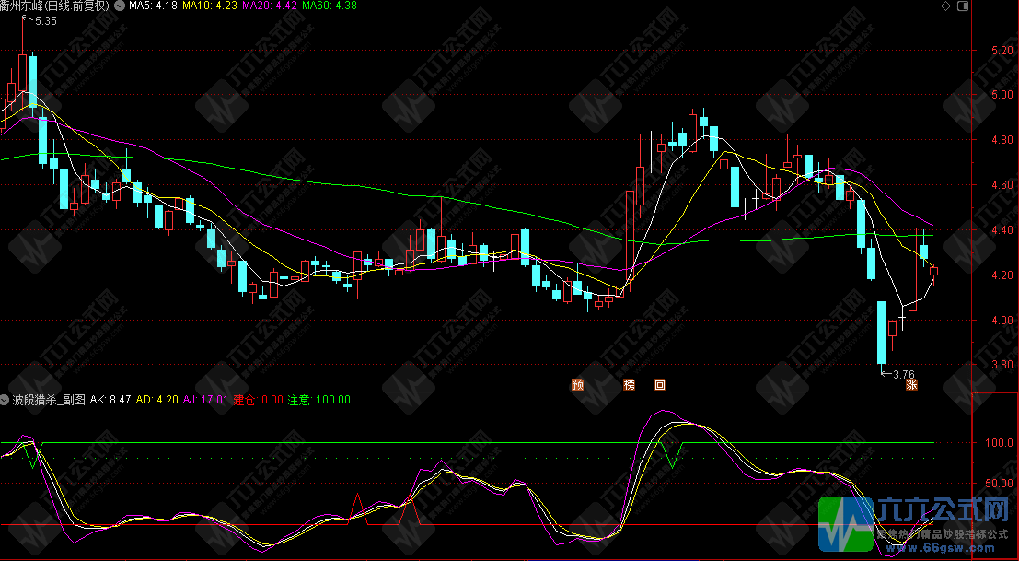Click the 建仓: 0.00 indicator label

258,400
